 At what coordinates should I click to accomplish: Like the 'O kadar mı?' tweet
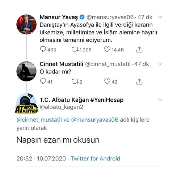107,81
